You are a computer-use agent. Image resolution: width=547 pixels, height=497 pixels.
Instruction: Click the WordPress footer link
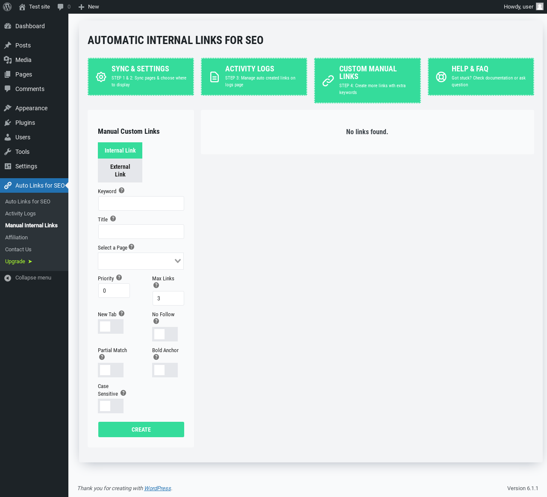click(158, 488)
